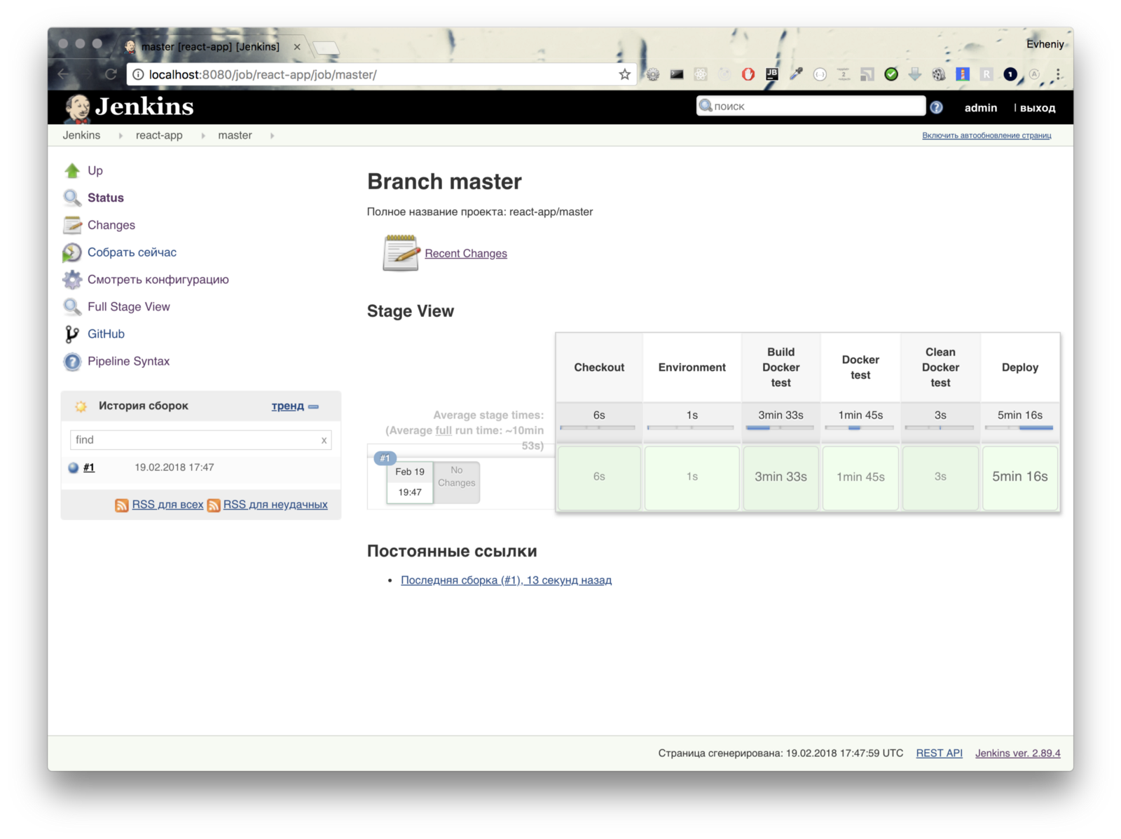Open Последняя сборка (#1) permalink
Image resolution: width=1121 pixels, height=839 pixels.
(x=506, y=580)
